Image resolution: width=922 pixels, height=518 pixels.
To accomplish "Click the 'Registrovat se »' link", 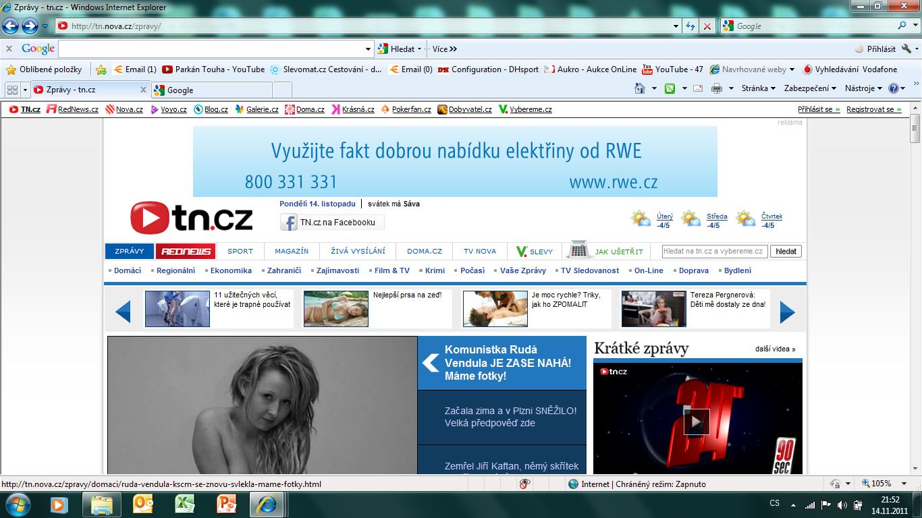I will click(x=874, y=109).
